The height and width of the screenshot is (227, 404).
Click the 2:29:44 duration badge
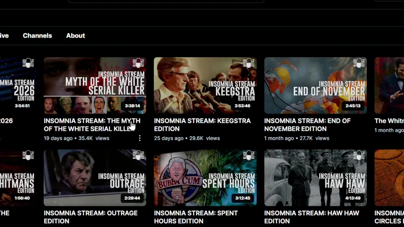(132, 198)
